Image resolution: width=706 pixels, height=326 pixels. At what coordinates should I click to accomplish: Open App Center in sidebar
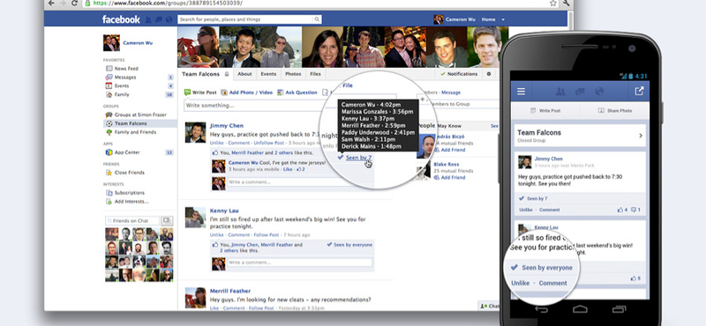point(127,152)
